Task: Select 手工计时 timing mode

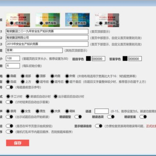Action: pos(8,97)
